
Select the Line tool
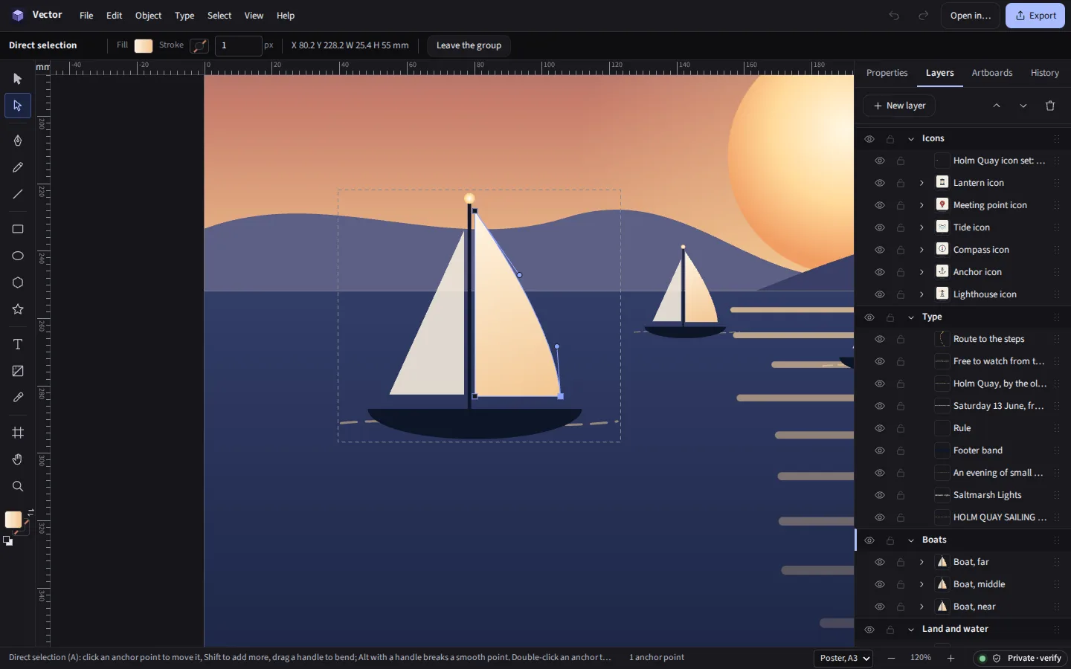click(x=18, y=194)
